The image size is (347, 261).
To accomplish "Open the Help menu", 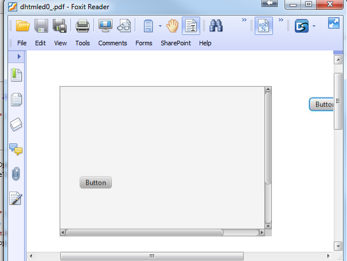I will coord(205,43).
